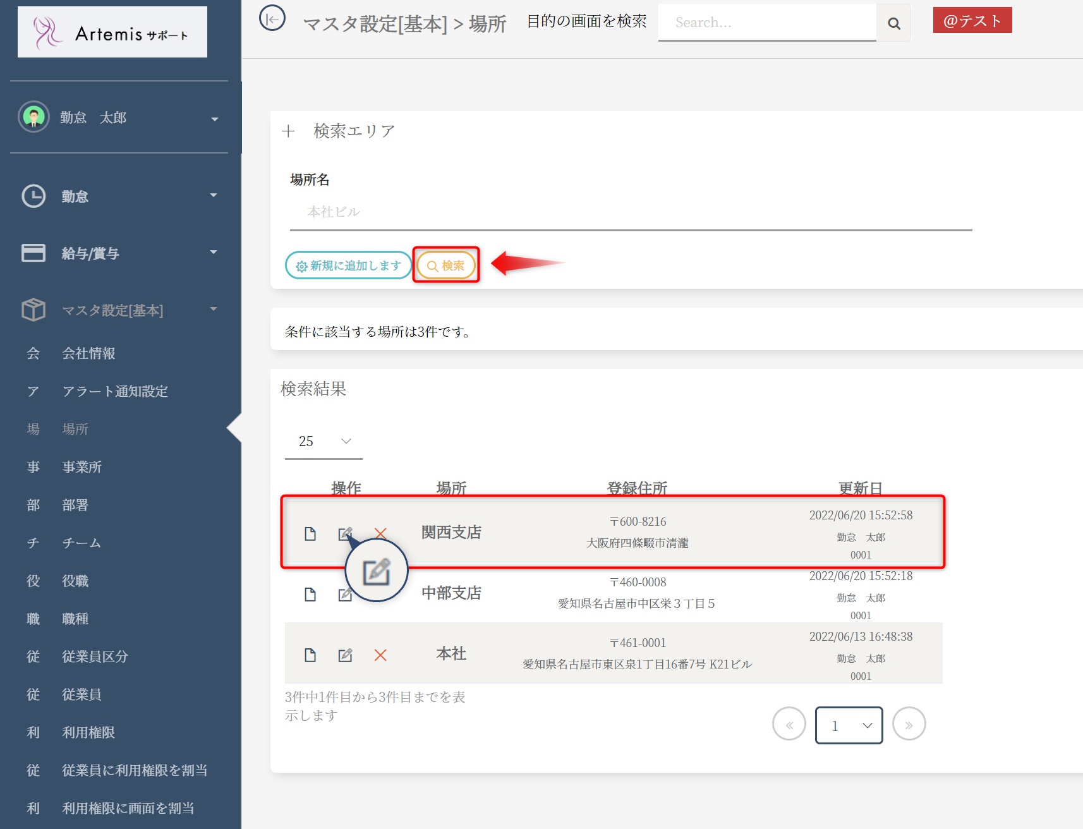Click the 場所名 input field

tap(630, 212)
